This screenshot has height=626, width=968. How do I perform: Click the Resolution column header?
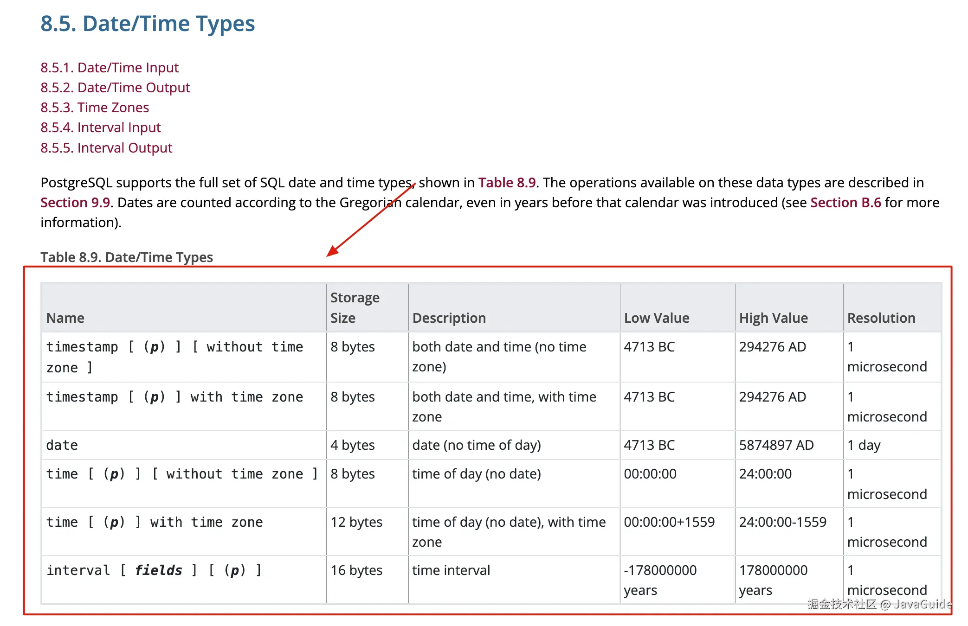click(x=881, y=318)
